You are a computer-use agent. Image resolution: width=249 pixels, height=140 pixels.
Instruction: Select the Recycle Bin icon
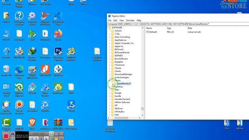6,70
